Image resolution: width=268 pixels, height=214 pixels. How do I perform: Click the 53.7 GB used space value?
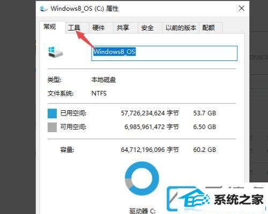click(205, 113)
